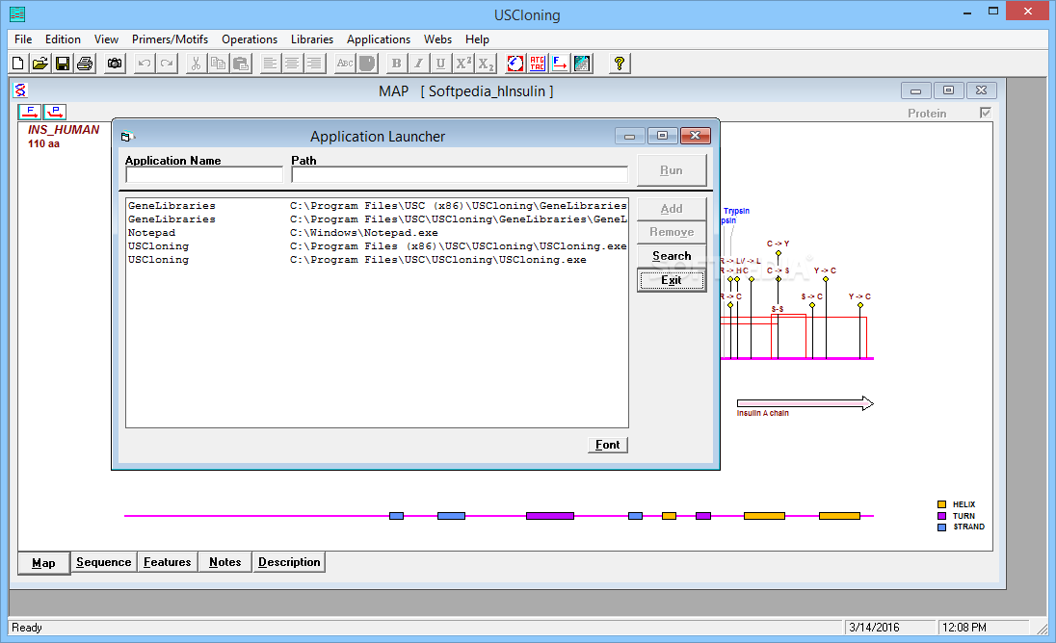Open a file using the folder icon
Image resolution: width=1056 pixels, height=643 pixels.
pos(40,64)
